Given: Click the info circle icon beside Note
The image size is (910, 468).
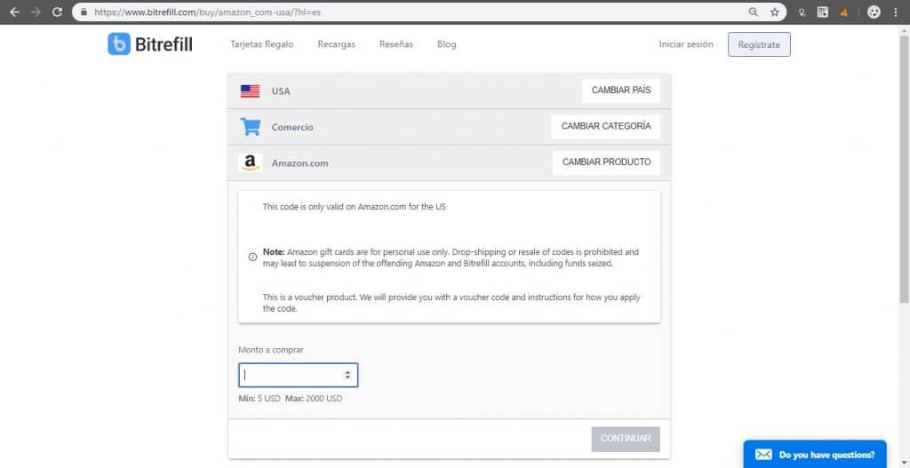Looking at the screenshot, I should (x=252, y=257).
